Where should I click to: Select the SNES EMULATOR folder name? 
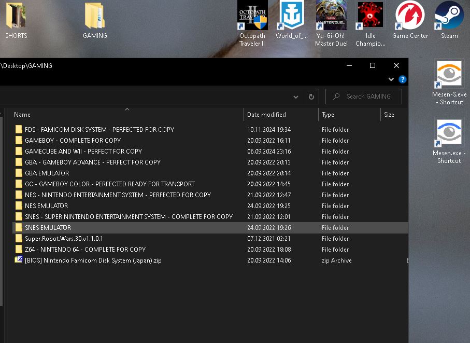coord(48,227)
